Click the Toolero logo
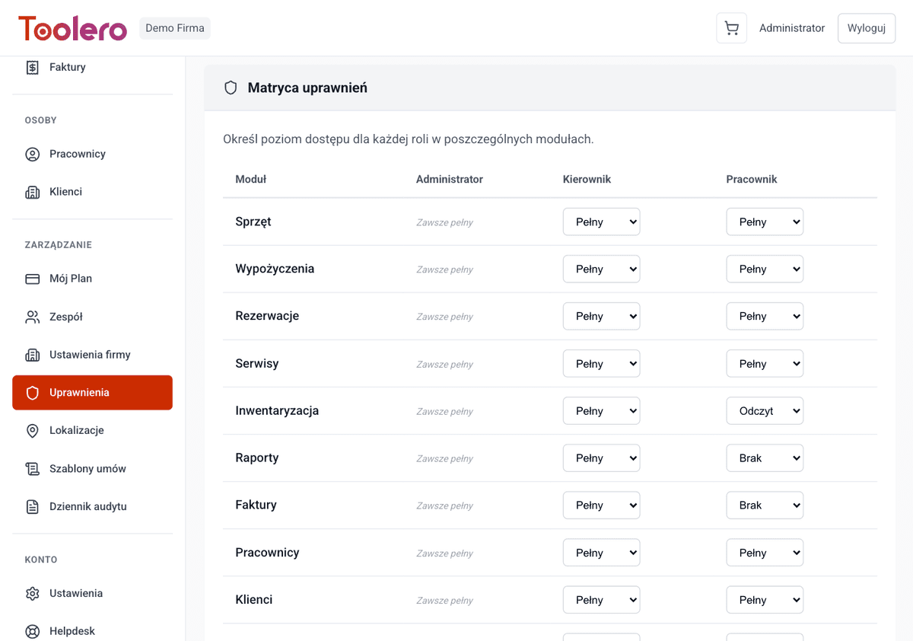Screen dimensions: 913x641 tap(73, 28)
